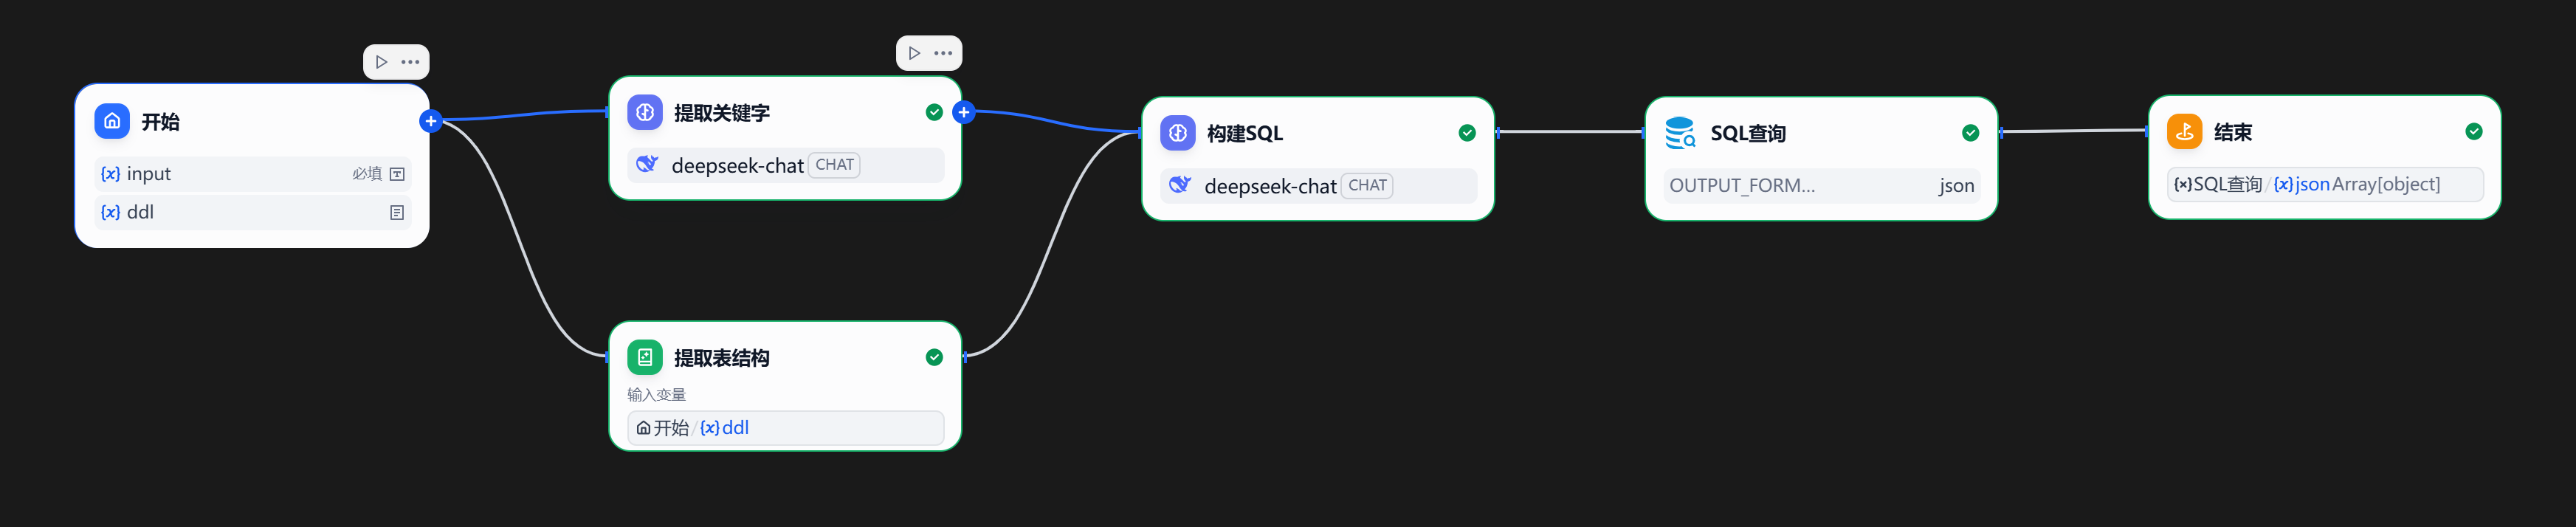The image size is (2576, 527).
Task: Select the ddl variable row in 开始
Action: tap(252, 212)
